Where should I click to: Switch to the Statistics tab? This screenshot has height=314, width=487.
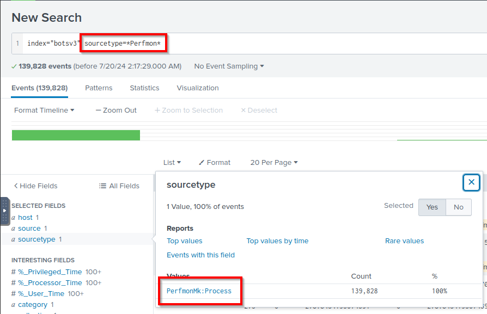[x=144, y=88]
